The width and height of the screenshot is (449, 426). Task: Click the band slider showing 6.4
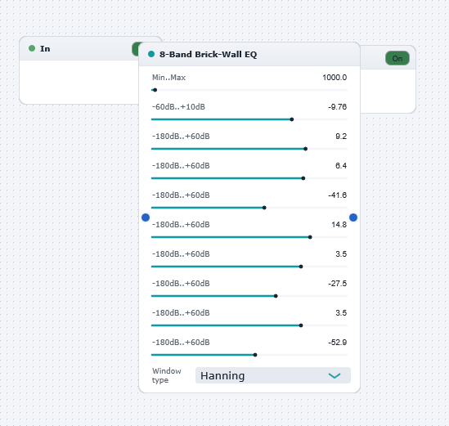249,178
